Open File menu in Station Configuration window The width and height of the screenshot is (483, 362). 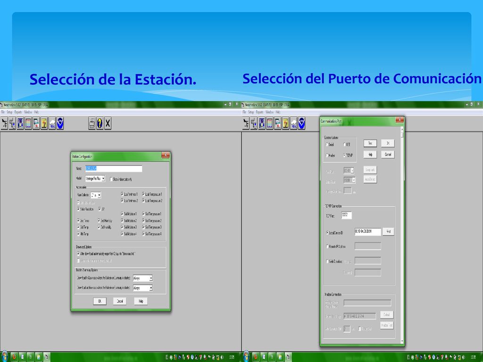coord(3,112)
